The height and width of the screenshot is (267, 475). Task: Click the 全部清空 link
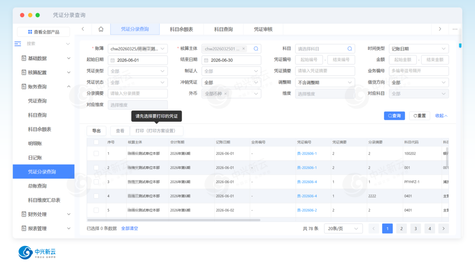click(130, 228)
